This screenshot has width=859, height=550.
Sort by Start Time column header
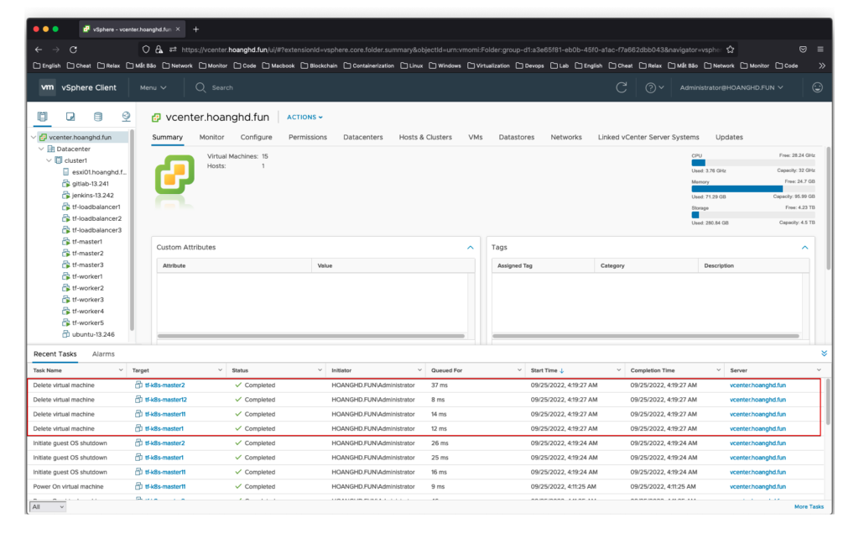click(x=544, y=370)
